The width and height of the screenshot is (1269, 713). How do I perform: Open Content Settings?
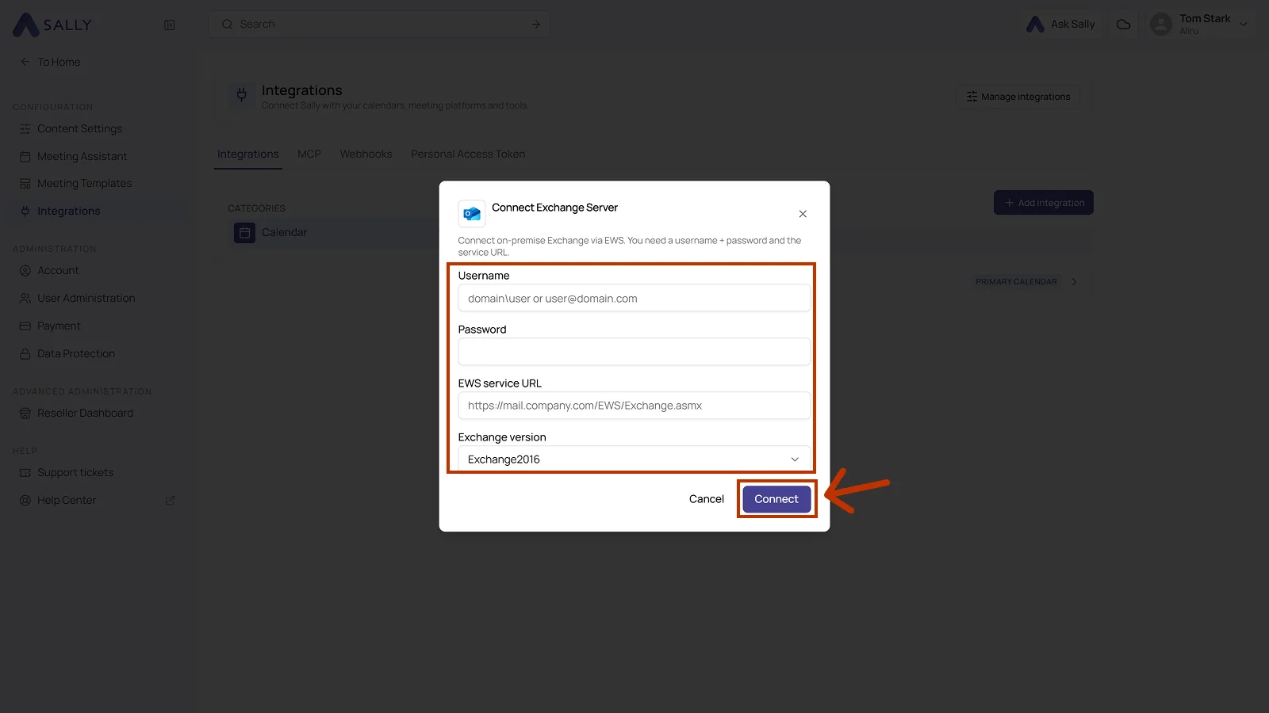(79, 128)
